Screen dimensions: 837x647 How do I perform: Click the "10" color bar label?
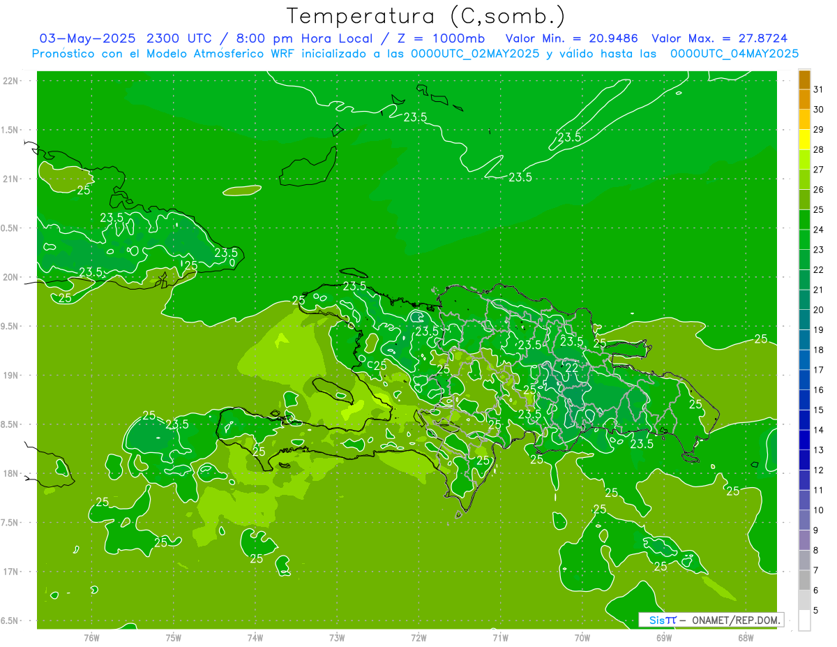[x=819, y=510]
